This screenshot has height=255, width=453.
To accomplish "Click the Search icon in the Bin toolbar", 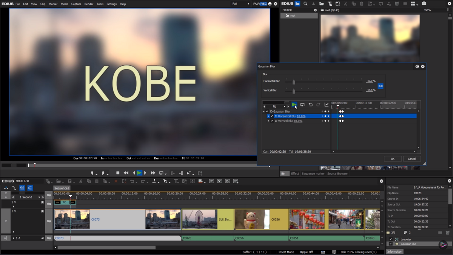I will point(305,4).
